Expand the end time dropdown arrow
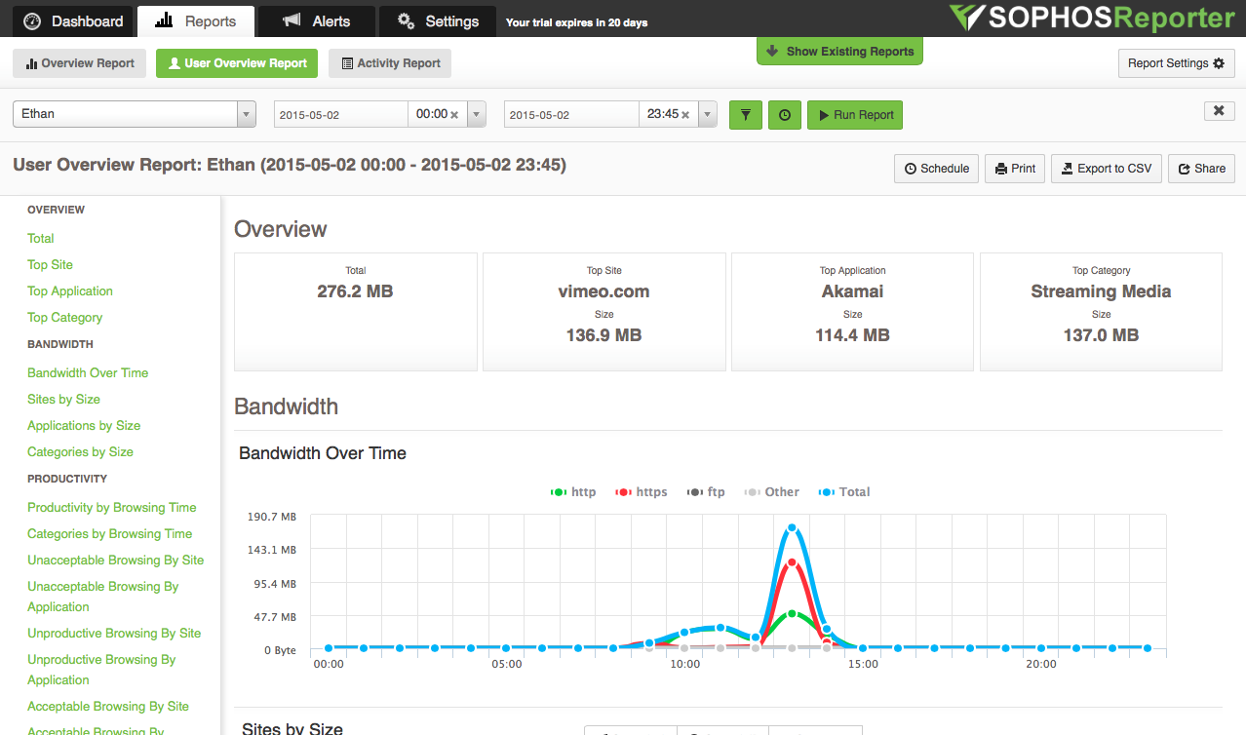This screenshot has width=1246, height=735. pos(708,114)
